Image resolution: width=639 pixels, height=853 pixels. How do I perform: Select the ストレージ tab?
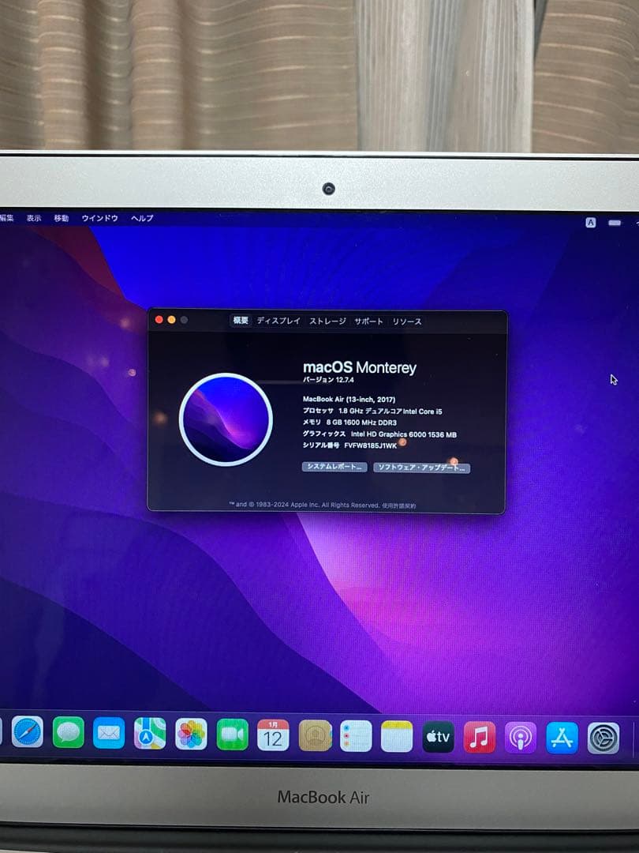[327, 321]
